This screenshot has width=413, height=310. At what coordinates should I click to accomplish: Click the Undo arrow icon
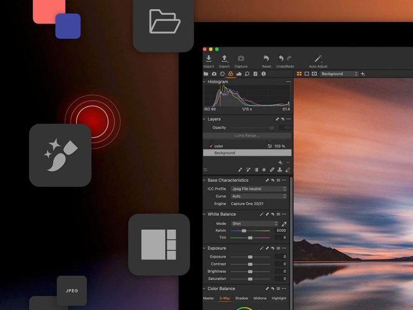[x=281, y=58]
